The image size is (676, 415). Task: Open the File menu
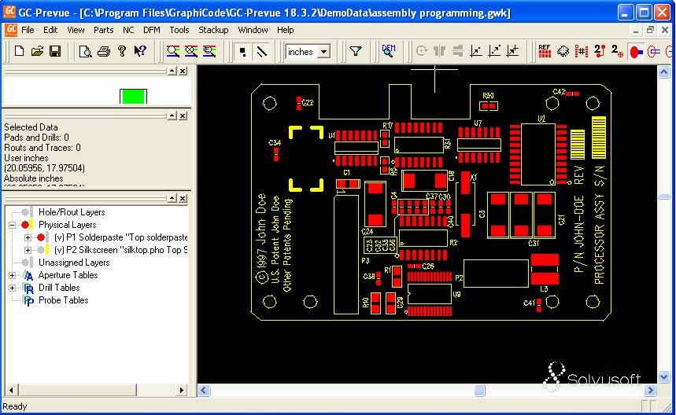pos(28,30)
